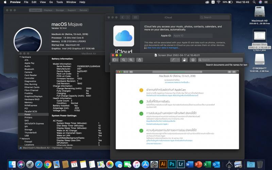Viewport: 272px width, 170px height.
Task: Launch Adobe Photoshop from the Dock
Action: (x=172, y=164)
